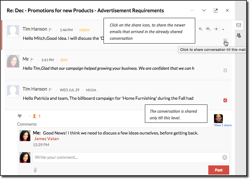Open the conversation in a new window
This screenshot has width=250, height=179.
tap(216, 10)
